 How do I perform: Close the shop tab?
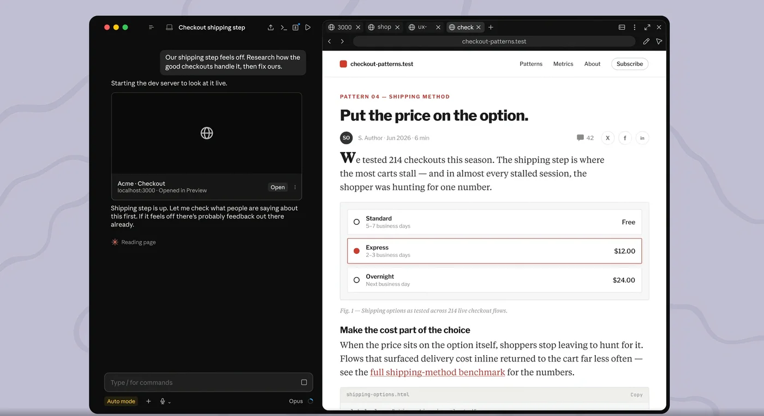(x=397, y=27)
